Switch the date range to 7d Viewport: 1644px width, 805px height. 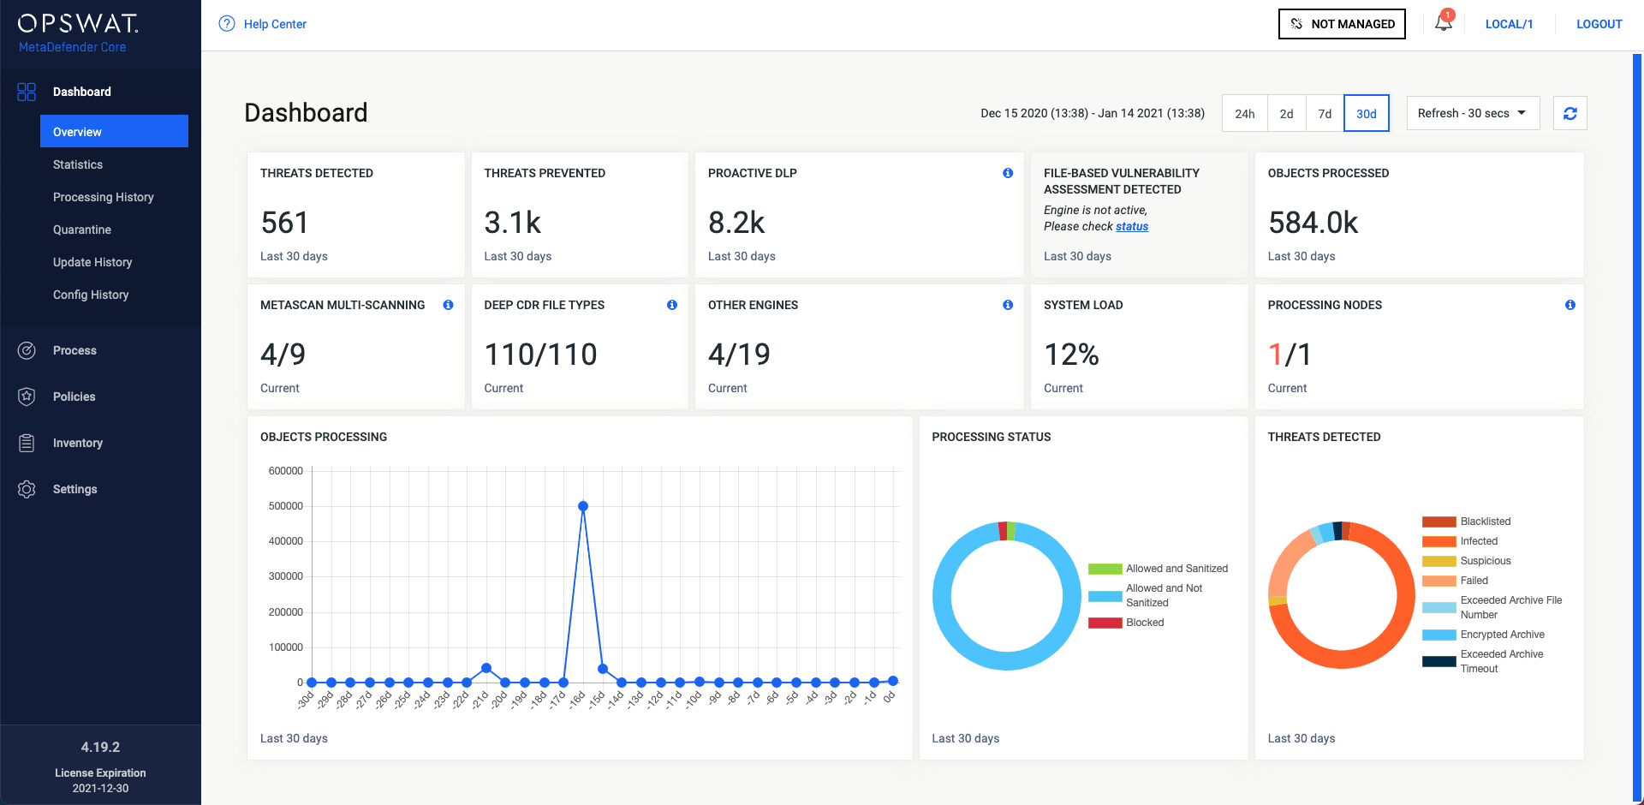coord(1324,112)
